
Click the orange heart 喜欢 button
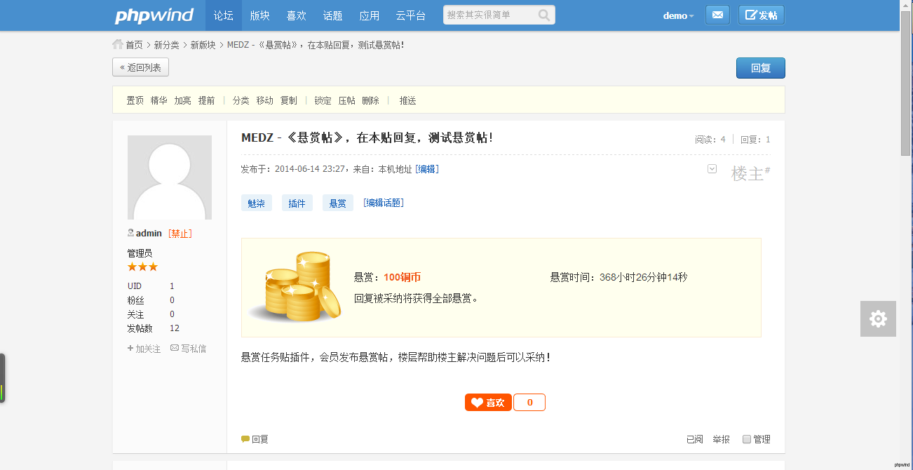point(488,403)
